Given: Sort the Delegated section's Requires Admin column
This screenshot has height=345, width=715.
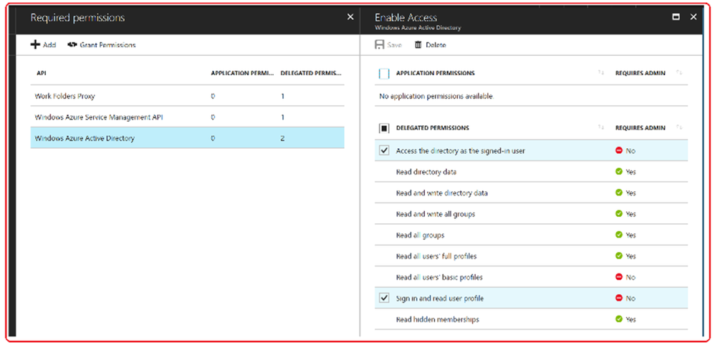Looking at the screenshot, I should (678, 128).
